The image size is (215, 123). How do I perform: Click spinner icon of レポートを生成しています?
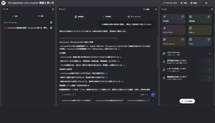pos(164,70)
